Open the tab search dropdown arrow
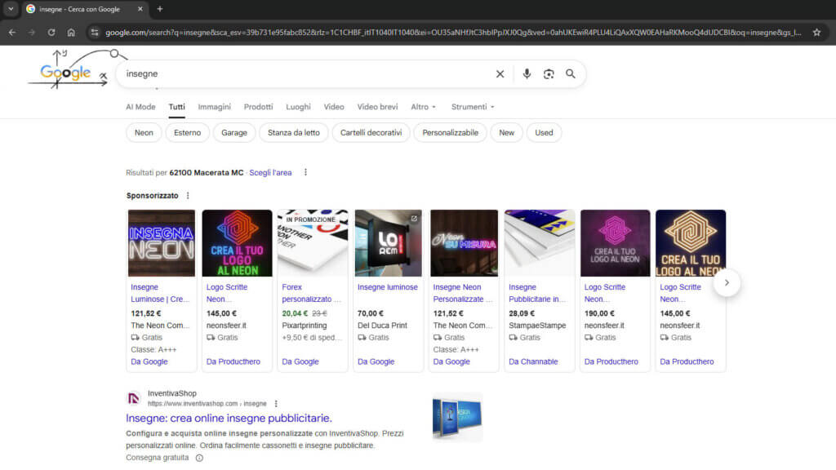Viewport: 836px width, 470px height. coord(11,9)
